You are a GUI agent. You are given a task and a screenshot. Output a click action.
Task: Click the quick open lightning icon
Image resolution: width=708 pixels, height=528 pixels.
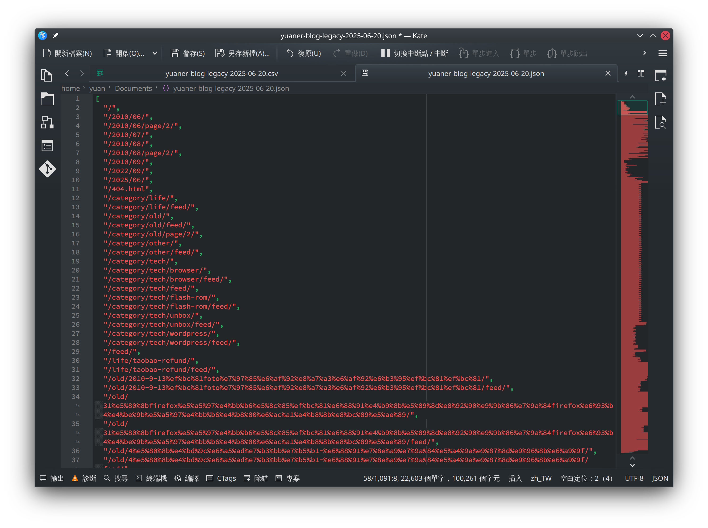(626, 74)
